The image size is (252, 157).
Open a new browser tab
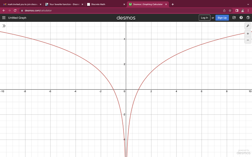point(173,4)
